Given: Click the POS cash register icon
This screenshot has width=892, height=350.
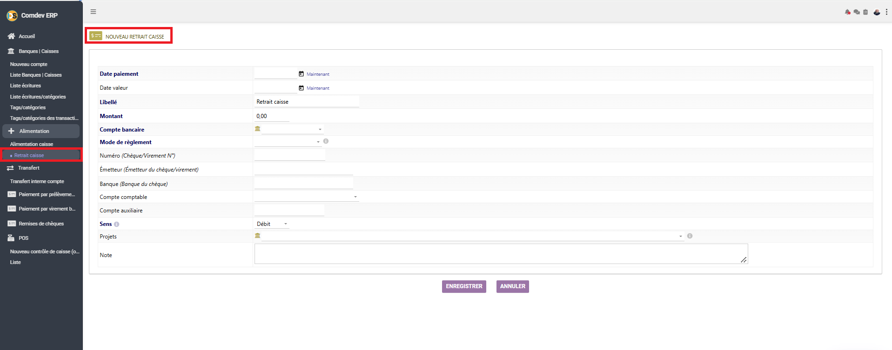Looking at the screenshot, I should (11, 238).
